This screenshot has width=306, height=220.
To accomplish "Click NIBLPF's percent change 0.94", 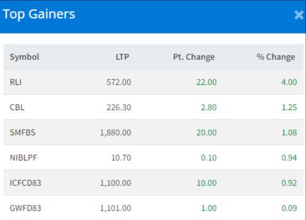I will [289, 158].
